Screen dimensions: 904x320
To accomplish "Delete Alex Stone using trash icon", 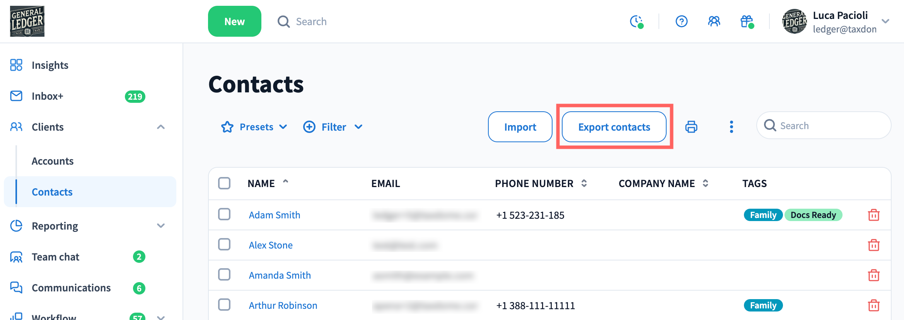I will (x=873, y=245).
